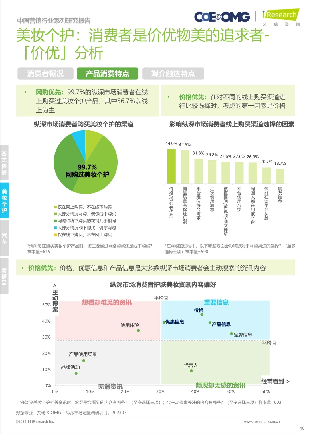Image resolution: width=309 pixels, height=434 pixels.
Task: Select the 媒介触达特点 tab
Action: (173, 73)
